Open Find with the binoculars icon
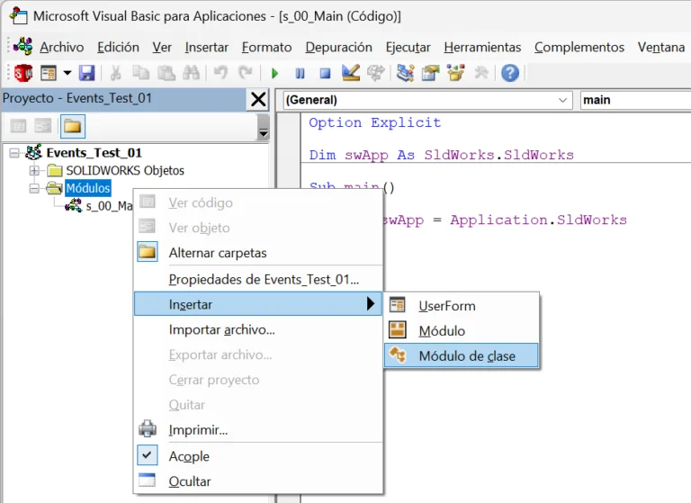This screenshot has width=691, height=503. click(192, 73)
